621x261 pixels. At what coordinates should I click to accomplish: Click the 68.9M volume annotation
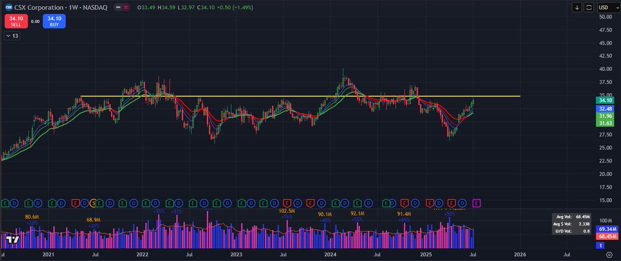point(94,220)
